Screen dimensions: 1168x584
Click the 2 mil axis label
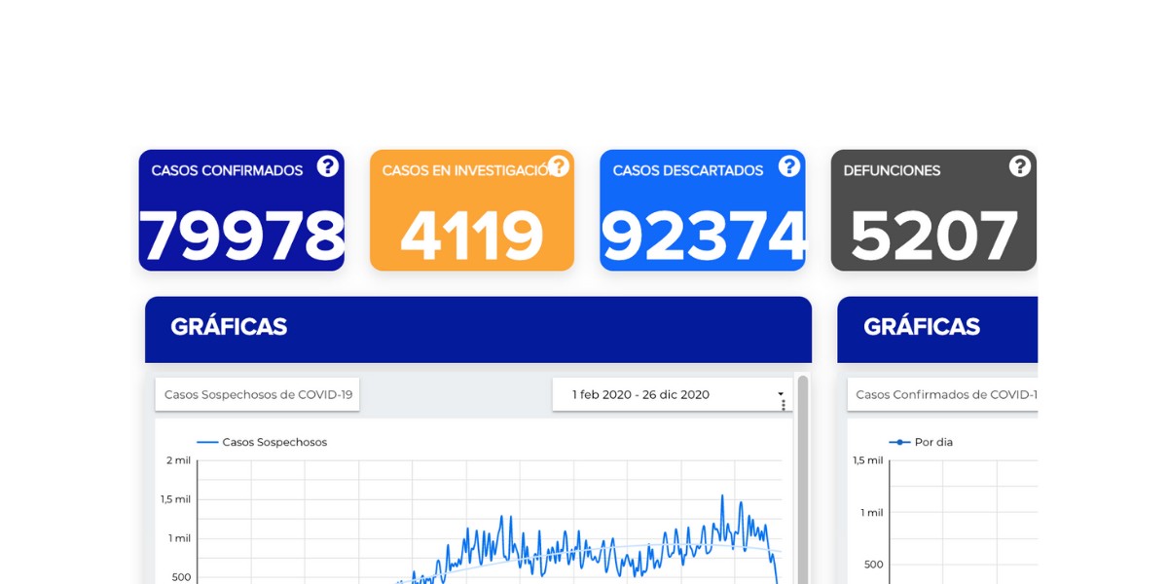(178, 459)
